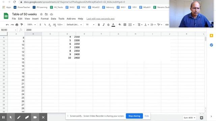Click the document title 'Table of 50 weeks'
Image resolution: width=216 pixels, height=121 pixels.
(24, 14)
